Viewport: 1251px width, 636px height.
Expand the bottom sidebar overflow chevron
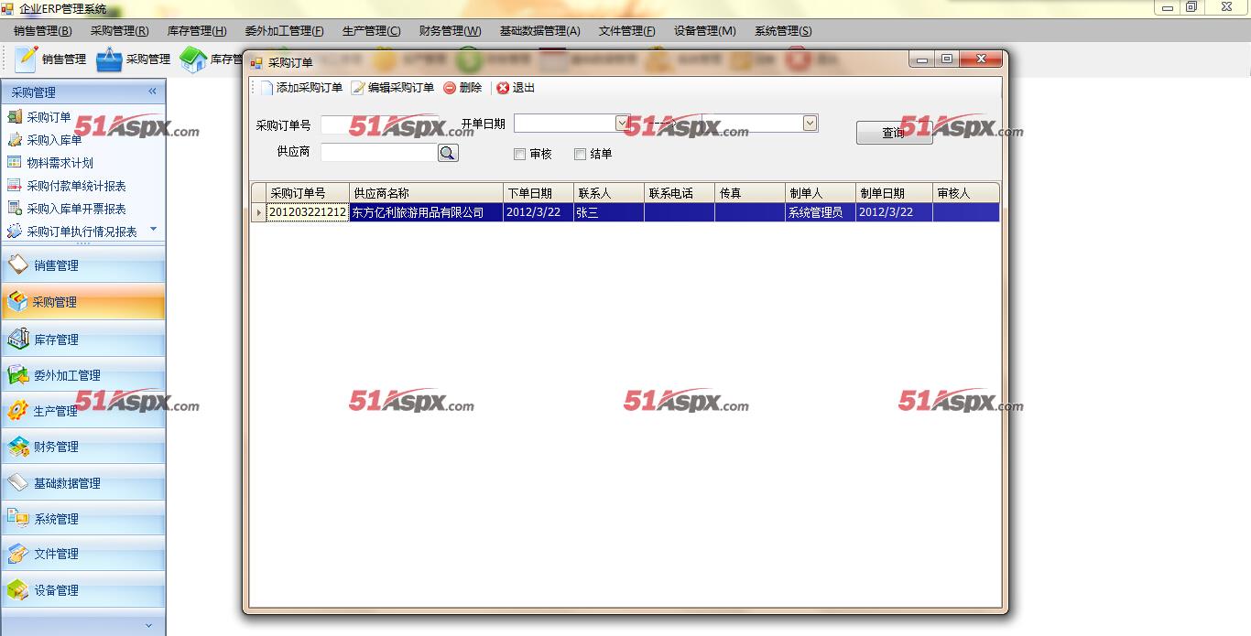click(x=149, y=625)
